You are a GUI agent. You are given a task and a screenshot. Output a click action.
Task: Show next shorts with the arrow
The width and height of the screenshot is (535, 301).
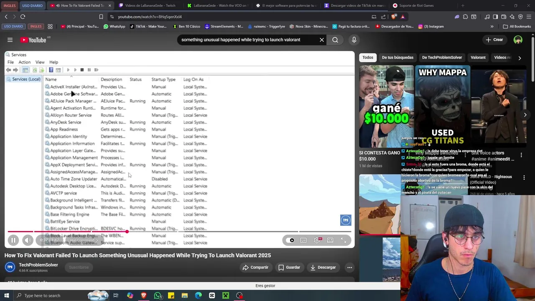pos(525,115)
